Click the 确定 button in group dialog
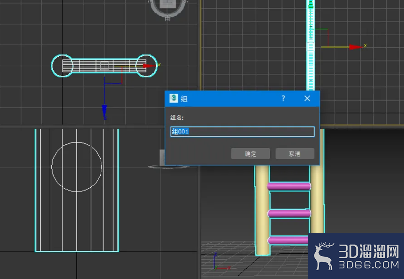 coord(251,154)
